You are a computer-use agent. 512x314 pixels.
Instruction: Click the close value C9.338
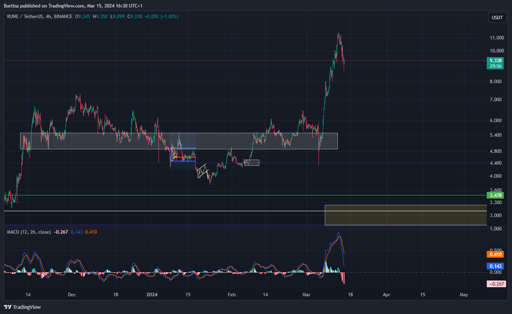(x=134, y=17)
